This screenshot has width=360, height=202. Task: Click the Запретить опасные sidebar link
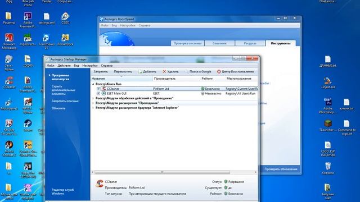click(x=65, y=101)
